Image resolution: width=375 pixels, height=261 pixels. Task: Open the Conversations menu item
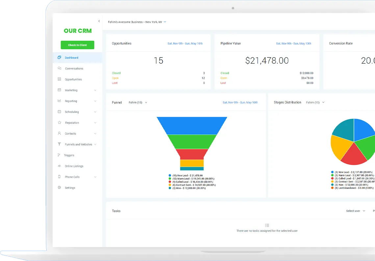tap(78, 69)
